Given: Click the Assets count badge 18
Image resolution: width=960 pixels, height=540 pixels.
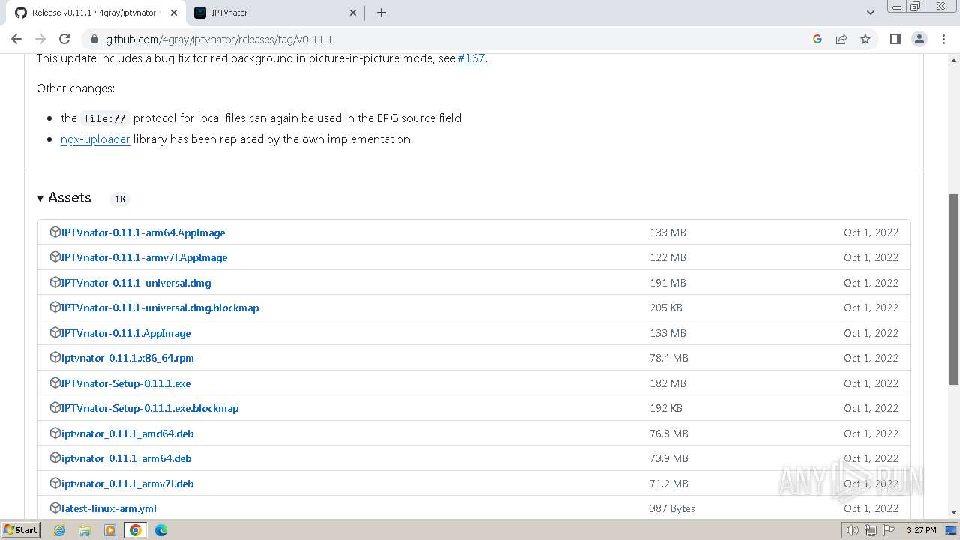Looking at the screenshot, I should [120, 199].
